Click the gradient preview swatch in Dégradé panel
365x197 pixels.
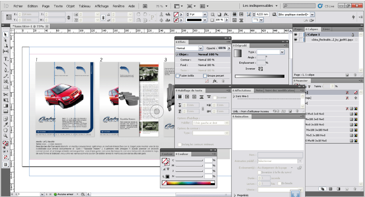coord(237,53)
